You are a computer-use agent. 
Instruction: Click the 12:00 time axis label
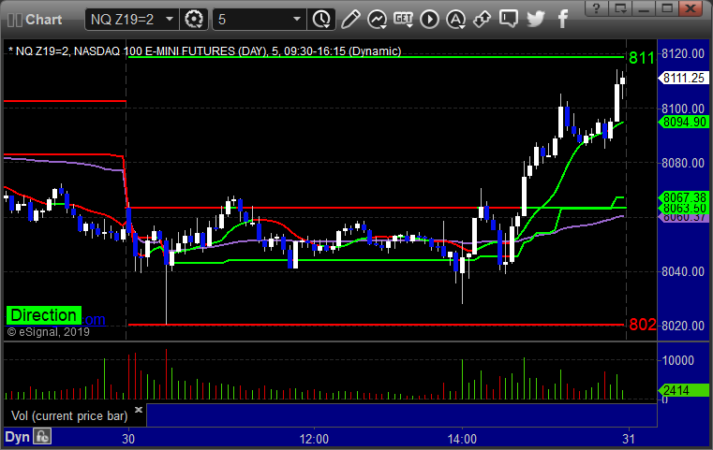(x=314, y=439)
